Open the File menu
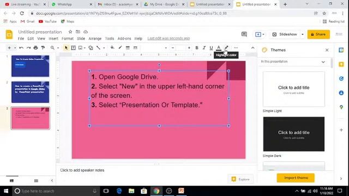349x196 pixels. click(x=21, y=39)
